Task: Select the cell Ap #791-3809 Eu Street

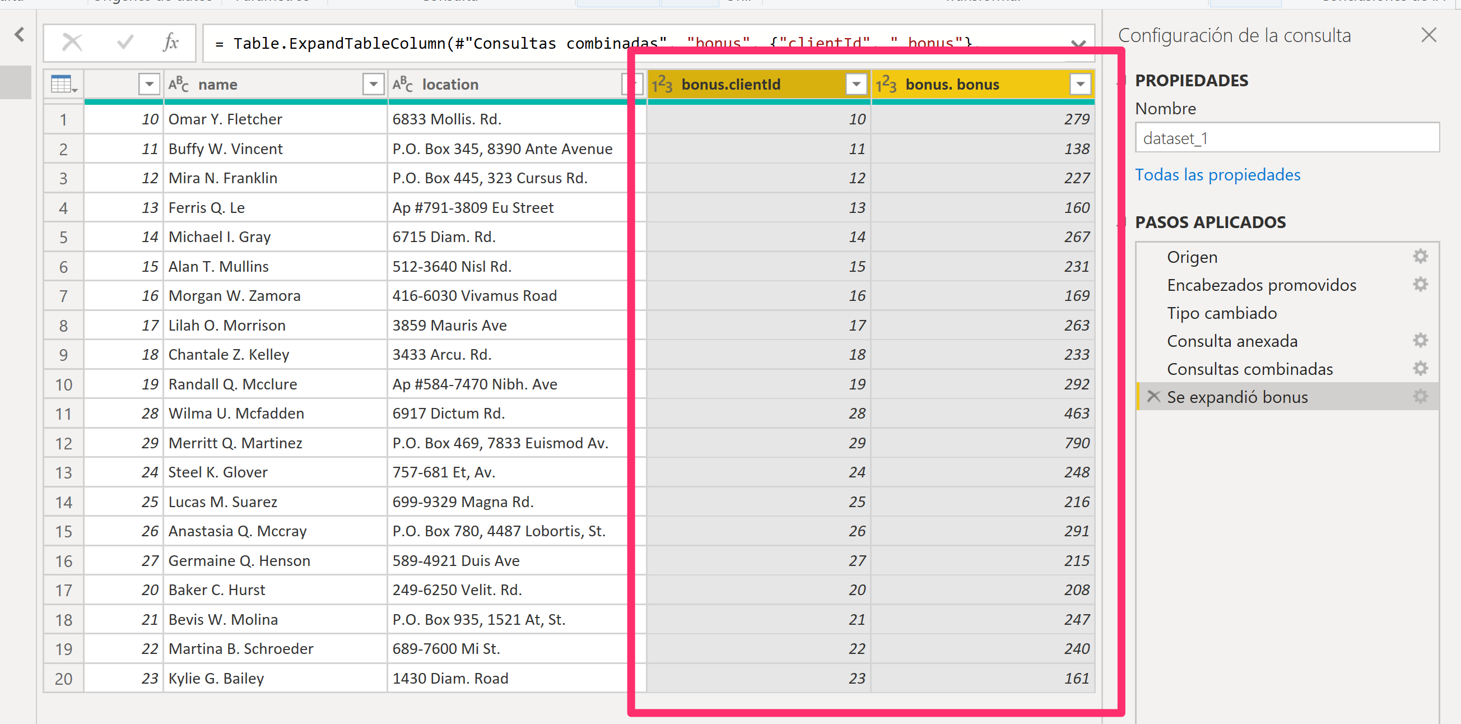Action: tap(517, 208)
